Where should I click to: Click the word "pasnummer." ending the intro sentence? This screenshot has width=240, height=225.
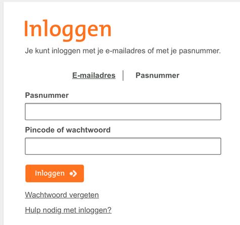tap(200, 51)
